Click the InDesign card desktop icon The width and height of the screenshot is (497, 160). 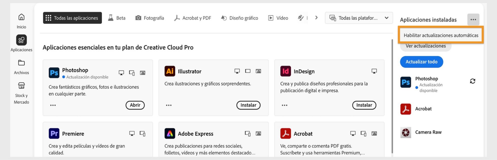pos(374,71)
